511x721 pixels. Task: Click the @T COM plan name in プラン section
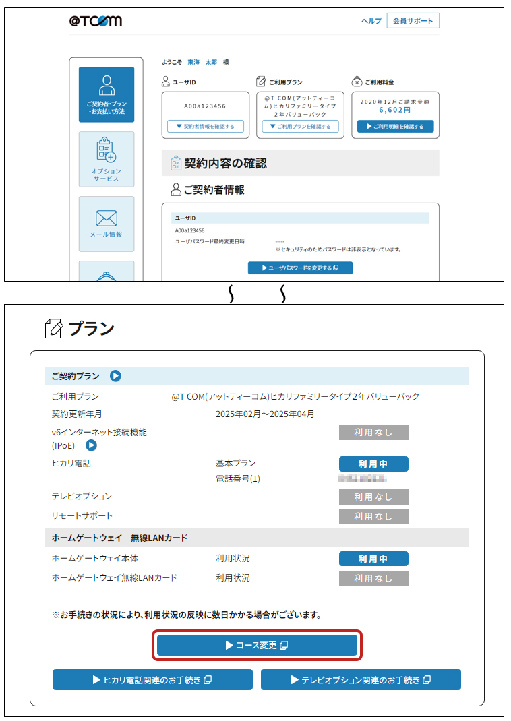tap(295, 396)
